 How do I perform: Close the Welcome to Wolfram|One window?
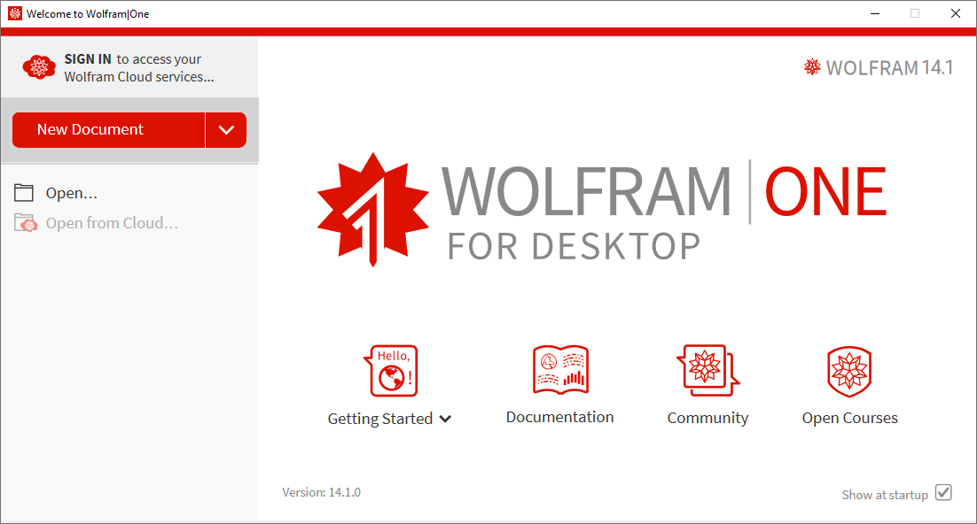click(x=955, y=13)
